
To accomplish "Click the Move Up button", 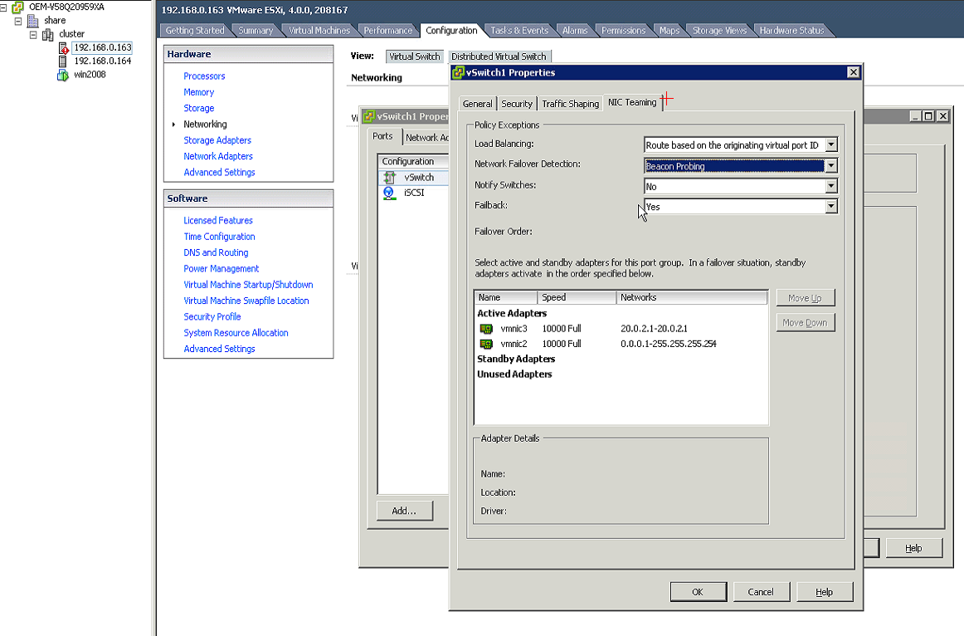I will point(805,298).
